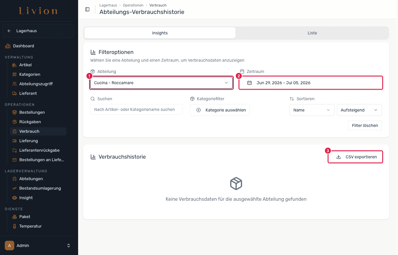Click the Temperatur thermometer icon
The width and height of the screenshot is (398, 255).
coord(14,226)
